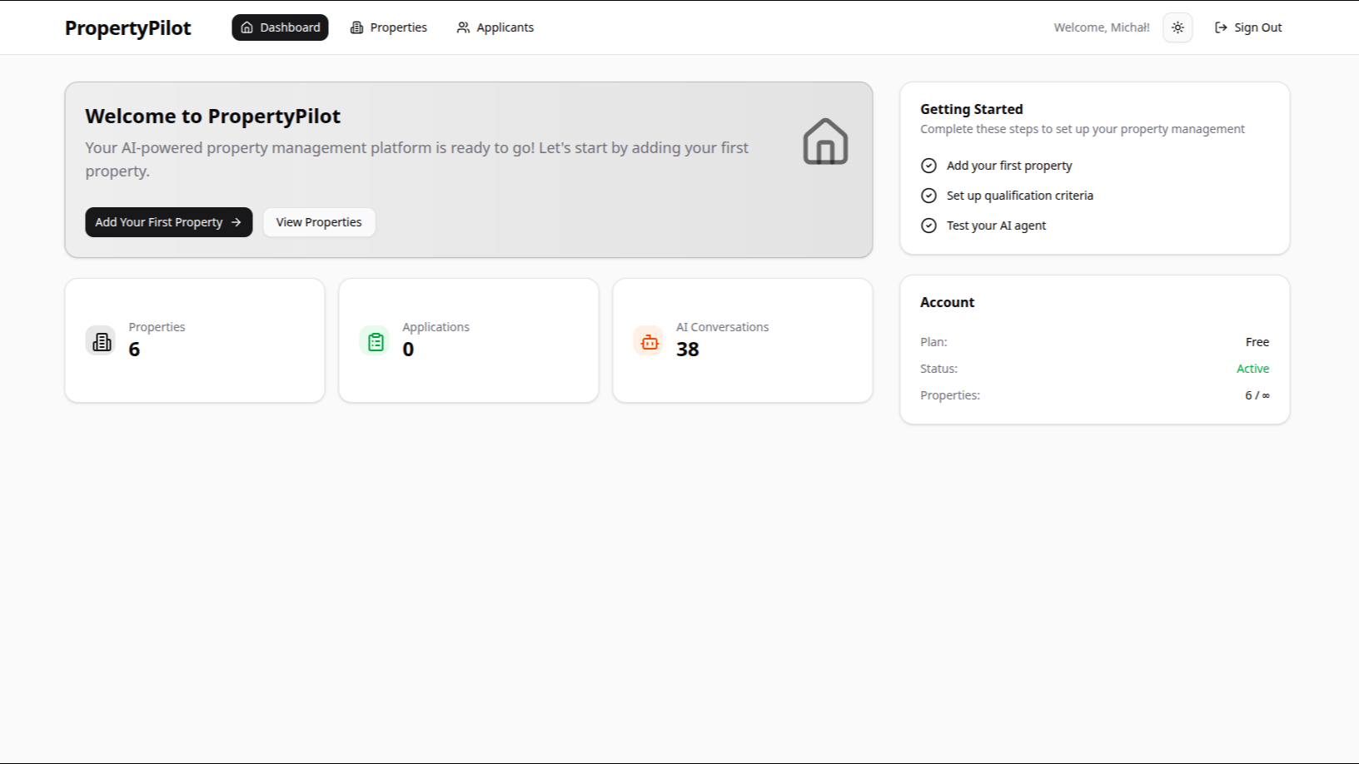The image size is (1359, 764).
Task: Click the Properties building icon in the navbar
Action: [x=356, y=27]
